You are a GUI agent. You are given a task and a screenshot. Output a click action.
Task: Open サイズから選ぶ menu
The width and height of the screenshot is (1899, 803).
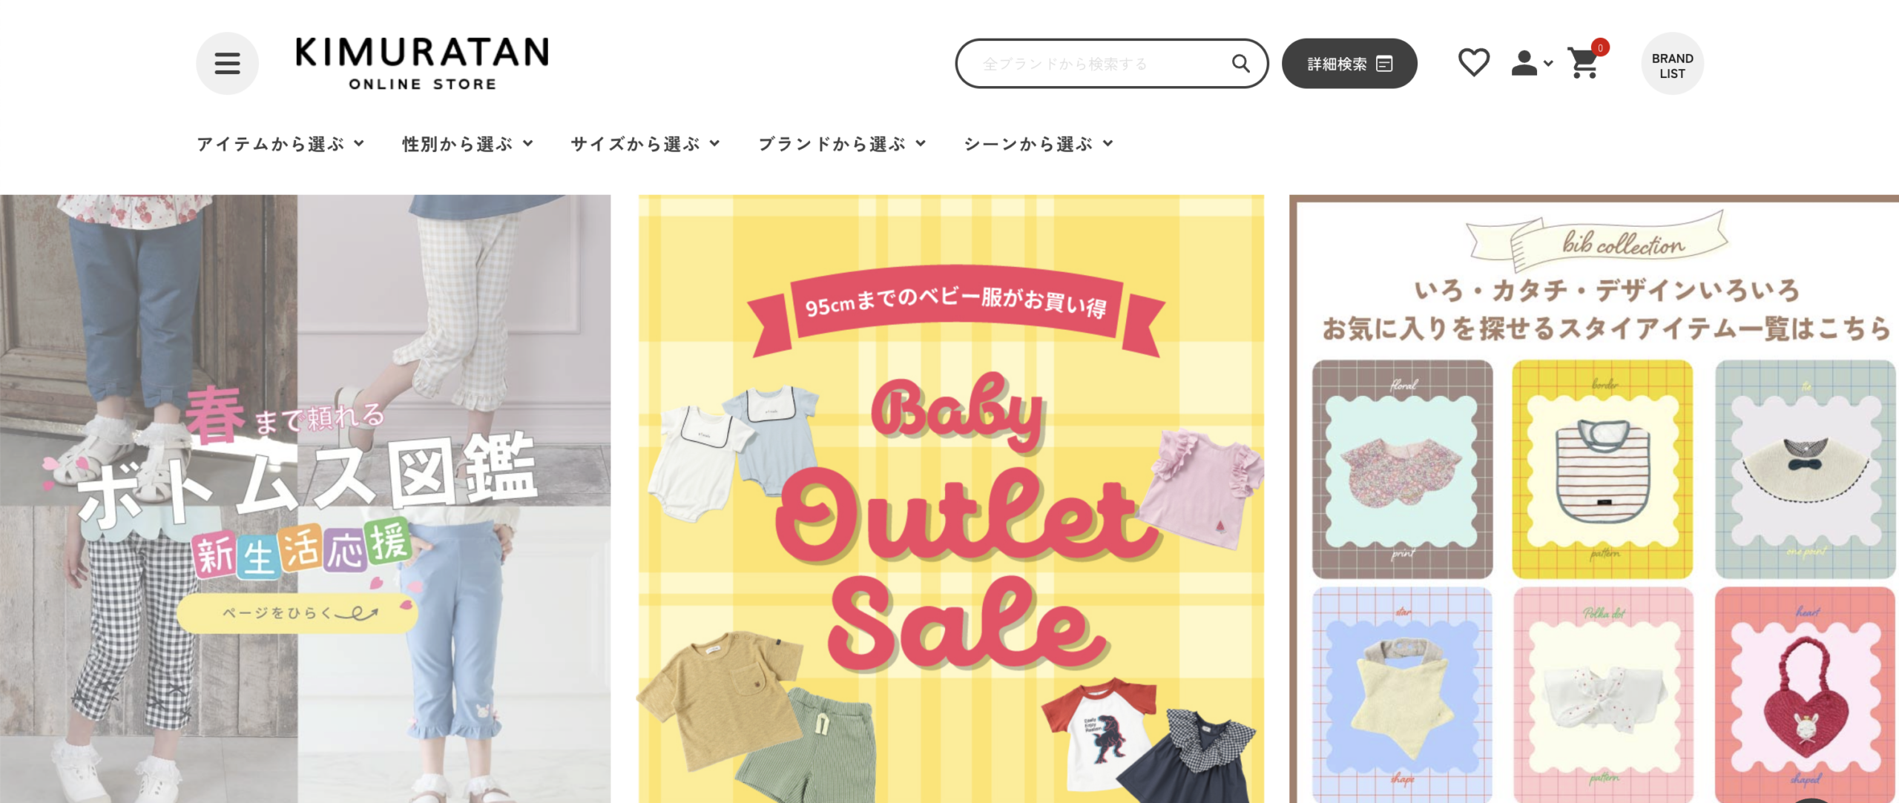tap(645, 144)
